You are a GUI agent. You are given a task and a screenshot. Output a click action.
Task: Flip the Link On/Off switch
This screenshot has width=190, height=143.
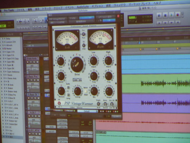tap(112, 104)
